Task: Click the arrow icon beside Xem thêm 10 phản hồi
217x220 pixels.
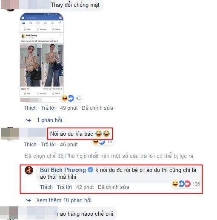Action: coord(29,200)
